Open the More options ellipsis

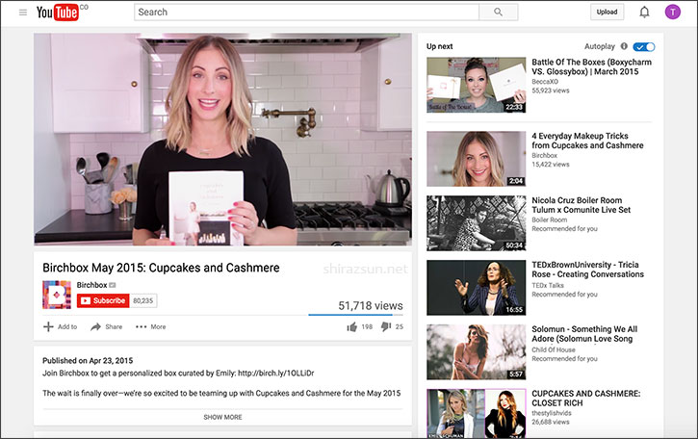tap(142, 326)
